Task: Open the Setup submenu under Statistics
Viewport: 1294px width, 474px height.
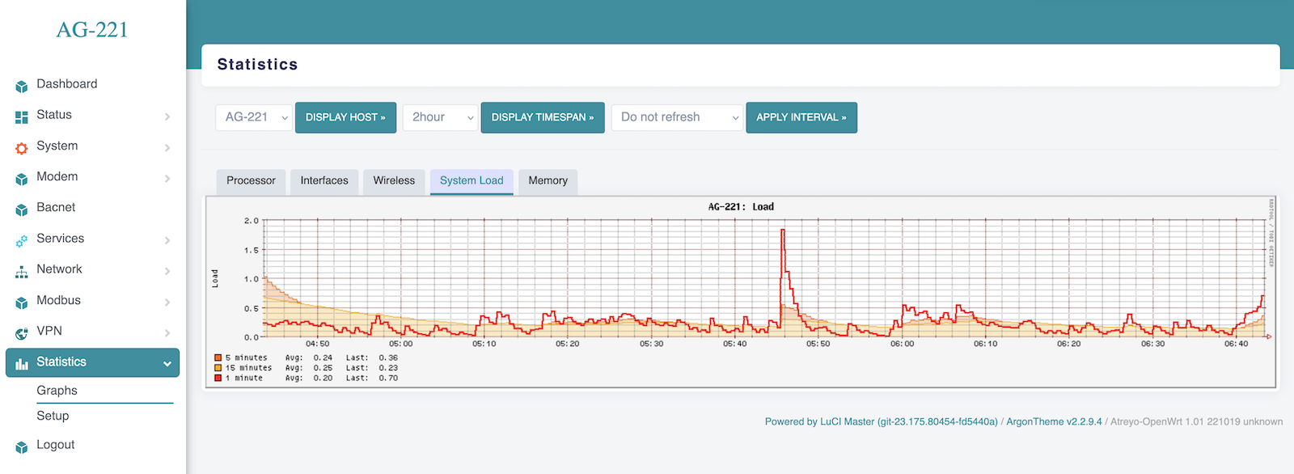Action: click(x=53, y=416)
